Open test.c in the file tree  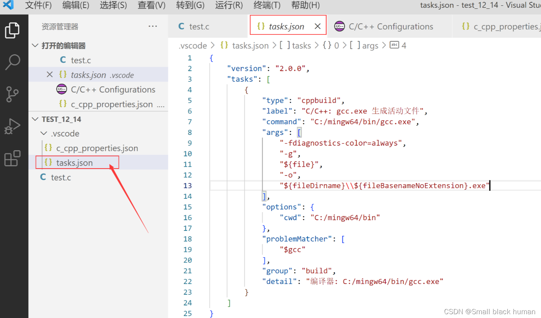pos(61,177)
